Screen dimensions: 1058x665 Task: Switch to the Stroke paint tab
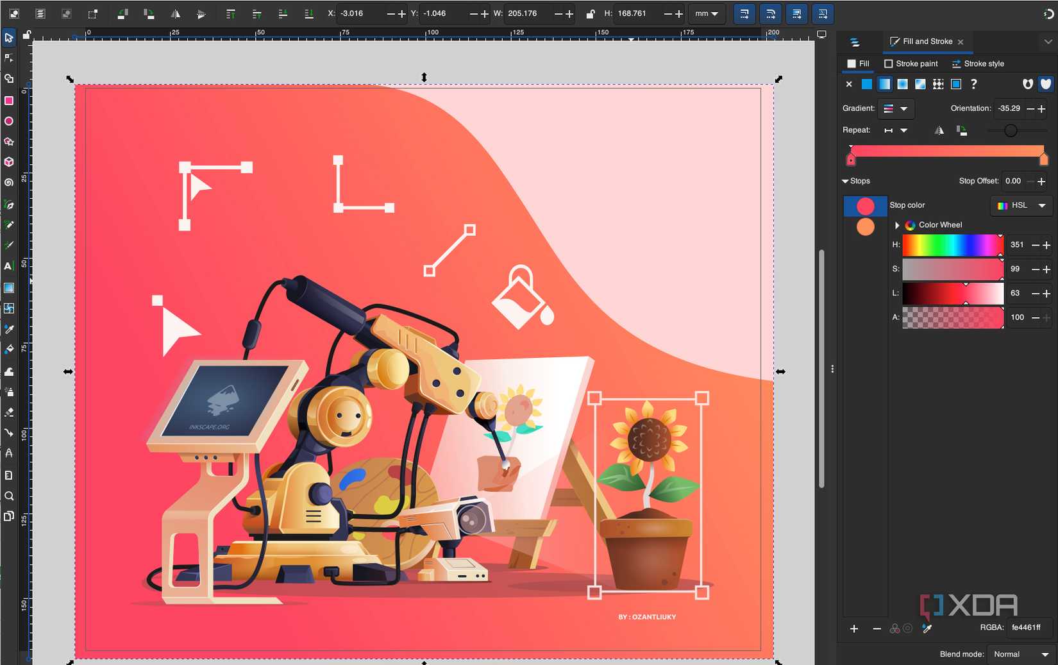tap(911, 63)
